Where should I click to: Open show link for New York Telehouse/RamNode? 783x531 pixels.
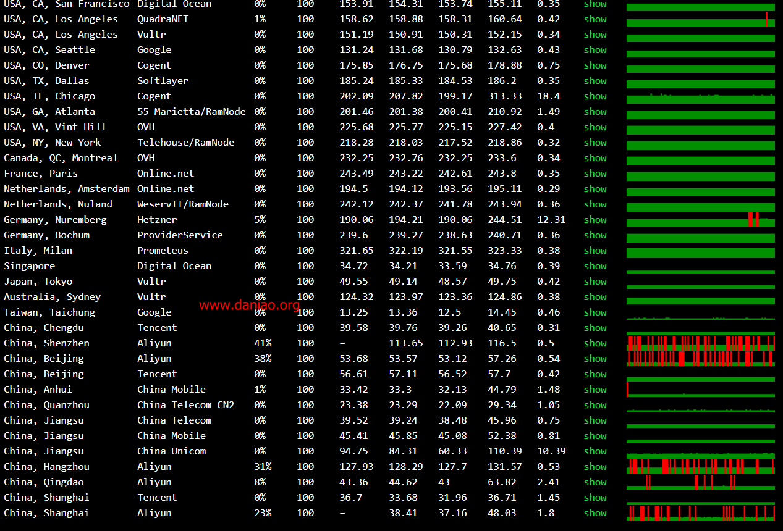(x=595, y=143)
